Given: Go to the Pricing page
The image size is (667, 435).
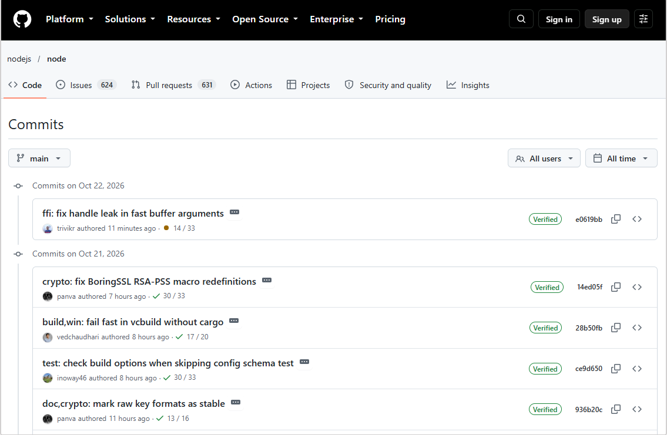Looking at the screenshot, I should 390,19.
